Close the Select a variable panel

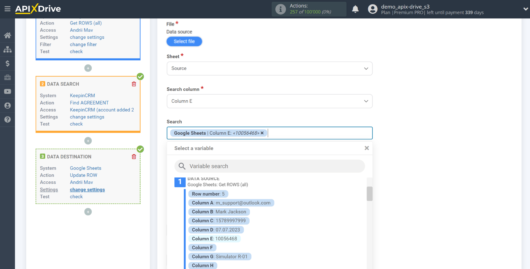tap(367, 148)
